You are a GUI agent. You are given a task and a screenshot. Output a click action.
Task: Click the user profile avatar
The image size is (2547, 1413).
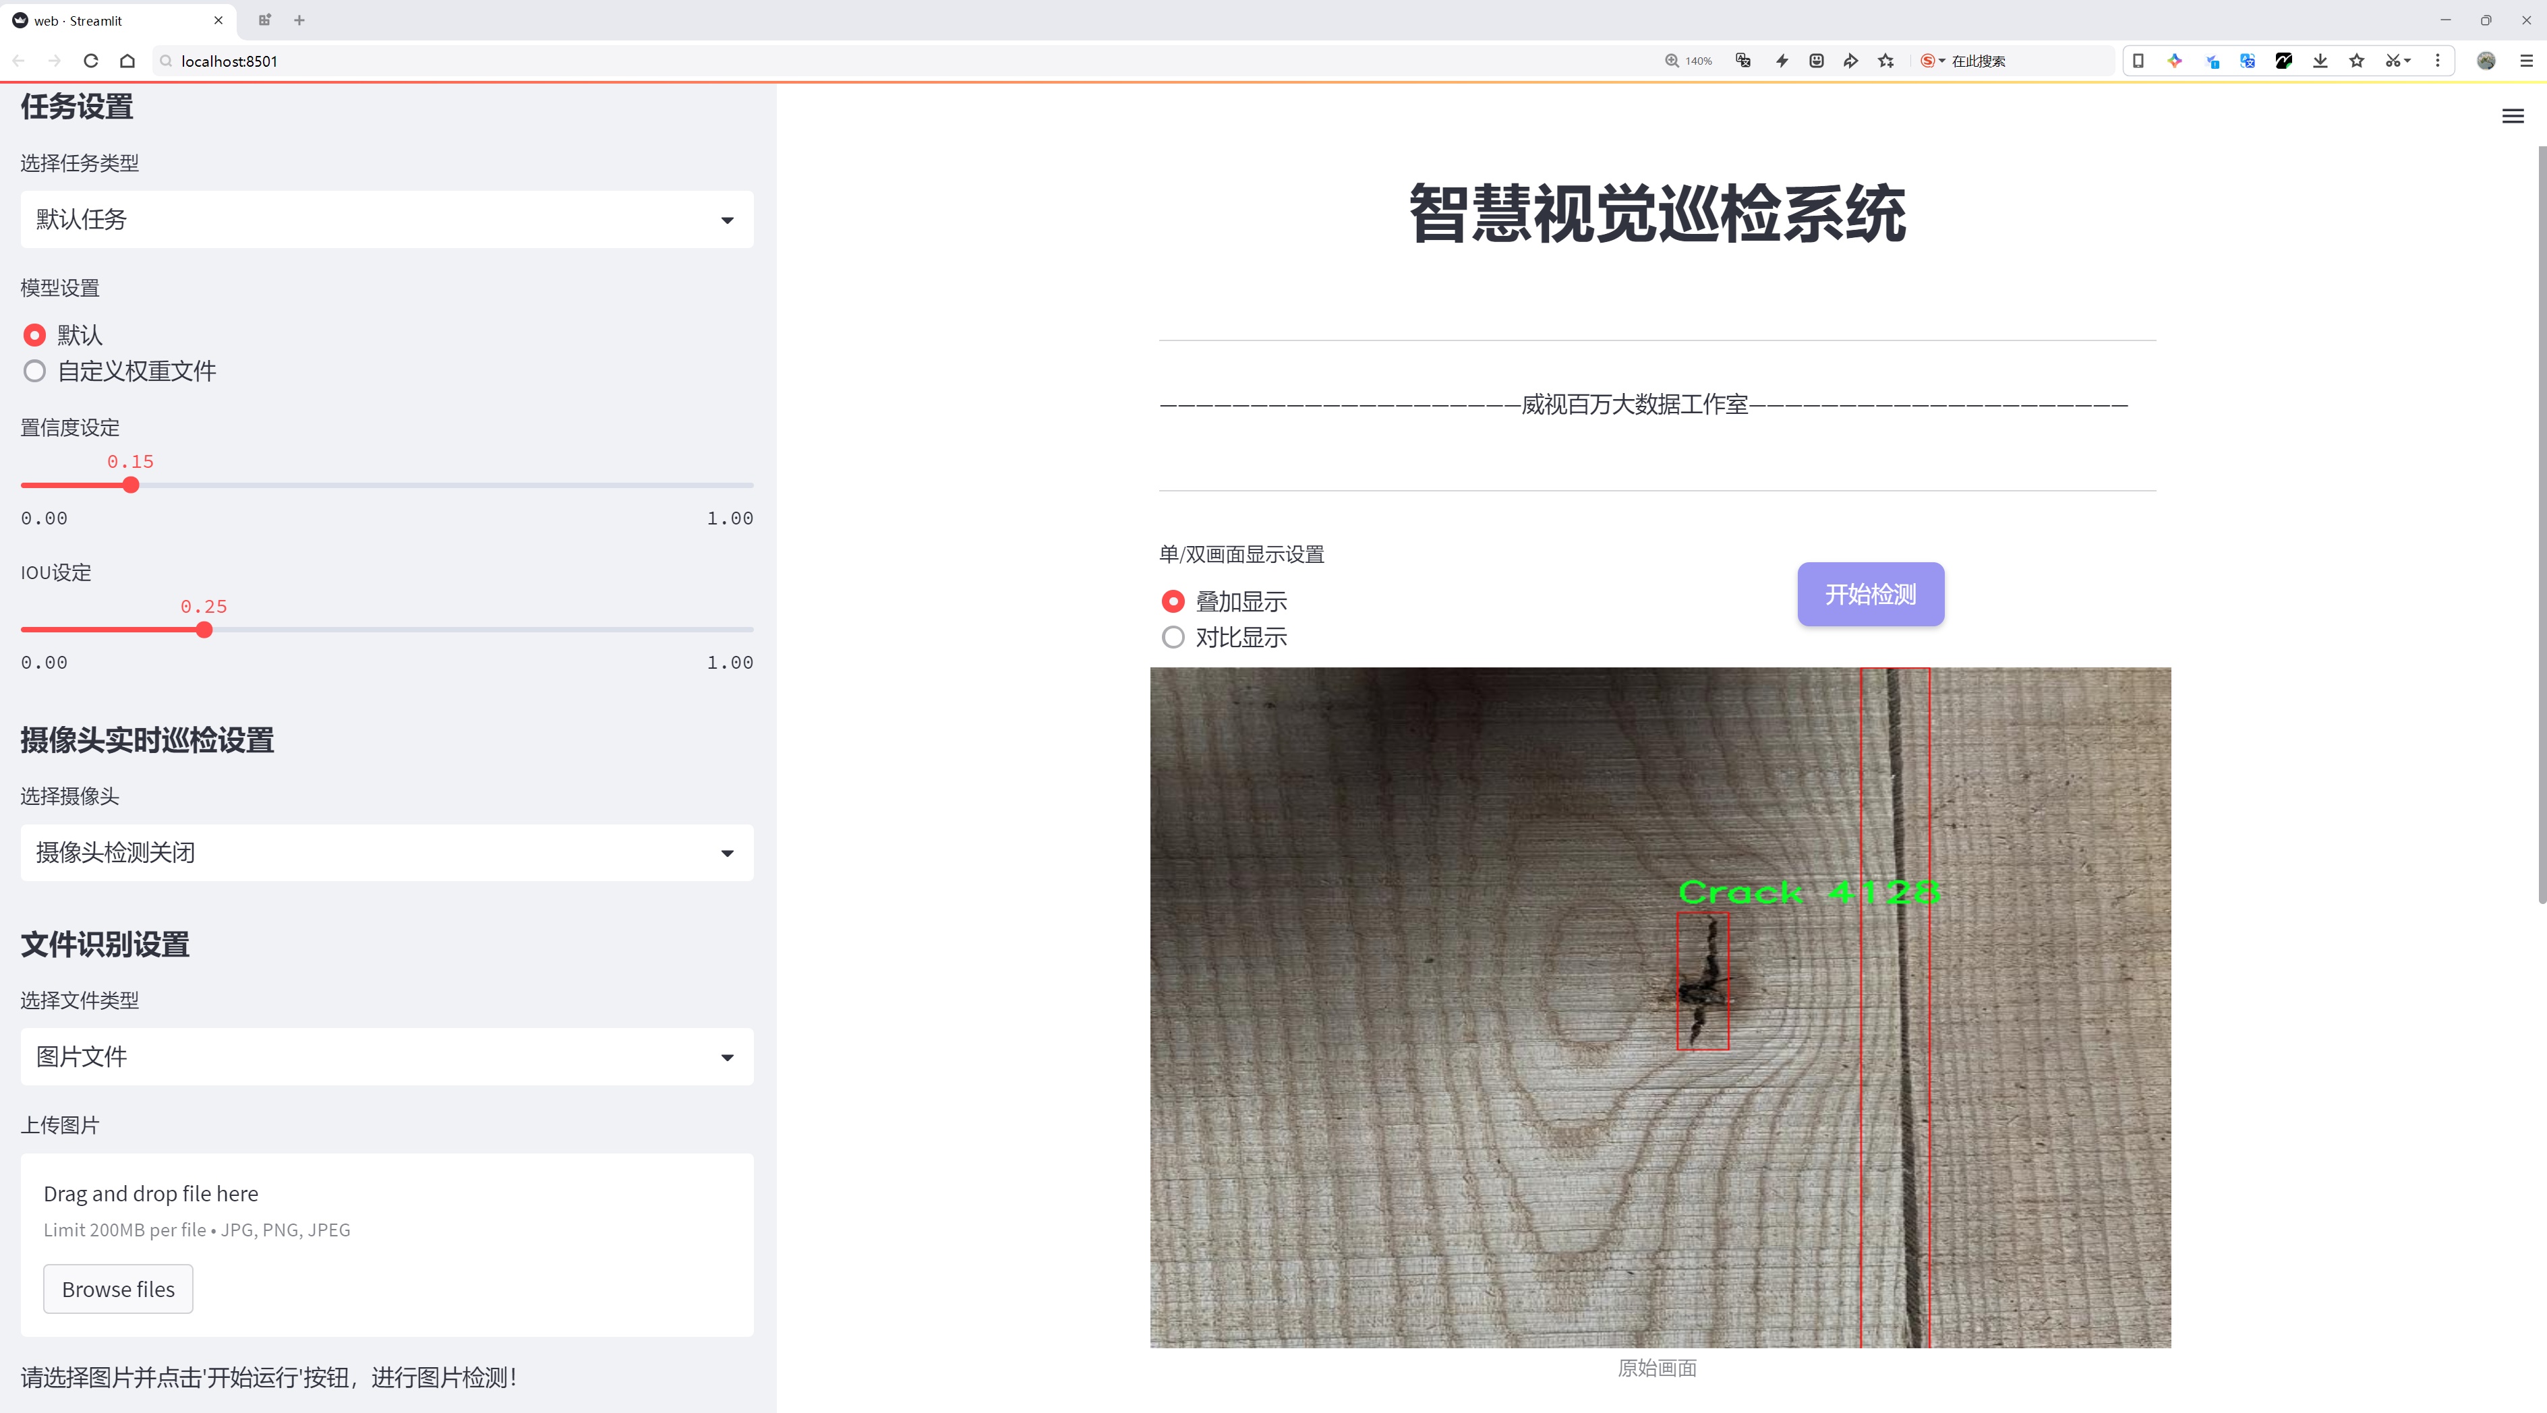click(2486, 61)
